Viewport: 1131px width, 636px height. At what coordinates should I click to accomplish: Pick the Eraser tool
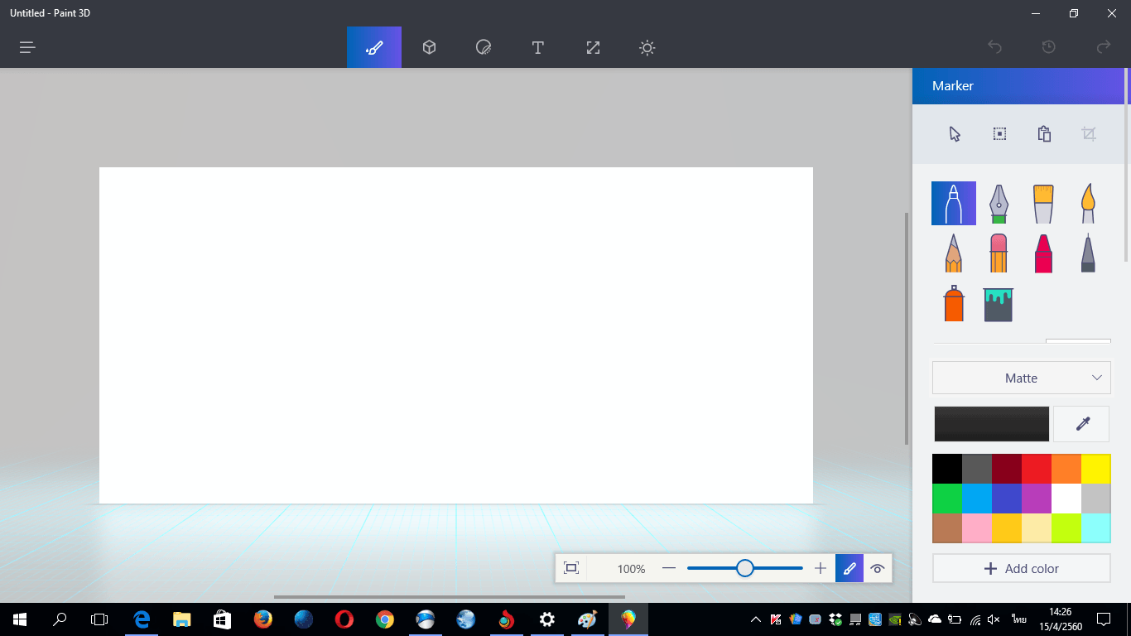tap(999, 253)
